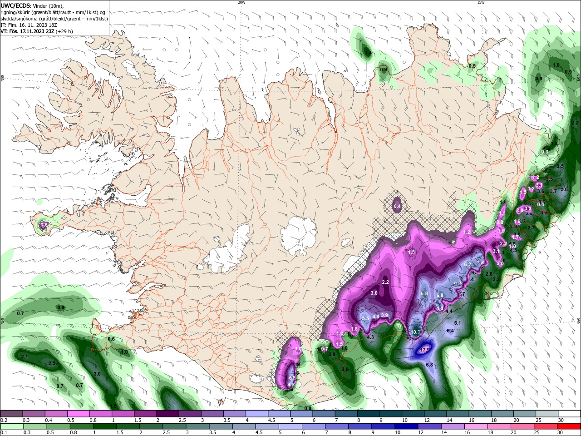This screenshot has height=436, width=581.
Task: Click the 5.0 value near the east coast
Action: [564, 189]
